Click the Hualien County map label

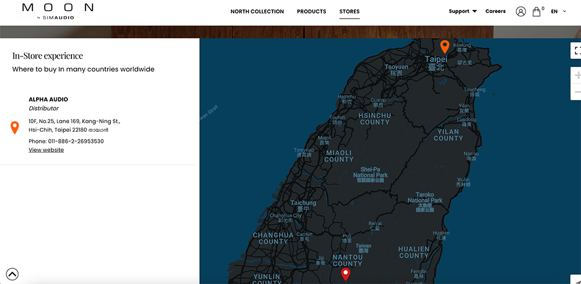414,252
